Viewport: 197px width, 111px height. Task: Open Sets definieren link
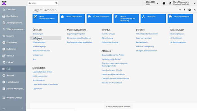(x=39, y=80)
